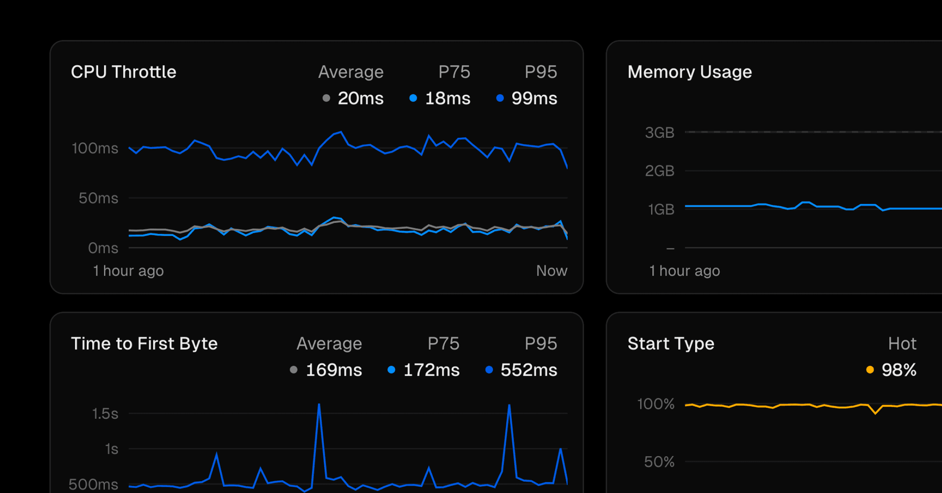Click the P75 legend dot in CPU Throttle
Image resolution: width=942 pixels, height=493 pixels.
413,98
